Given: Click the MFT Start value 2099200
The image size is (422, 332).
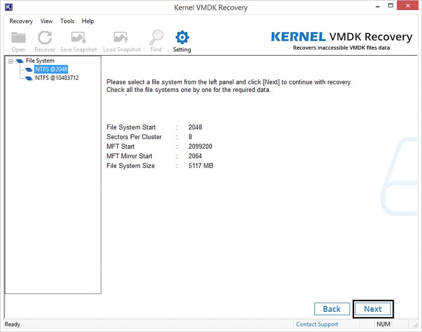Looking at the screenshot, I should click(200, 147).
